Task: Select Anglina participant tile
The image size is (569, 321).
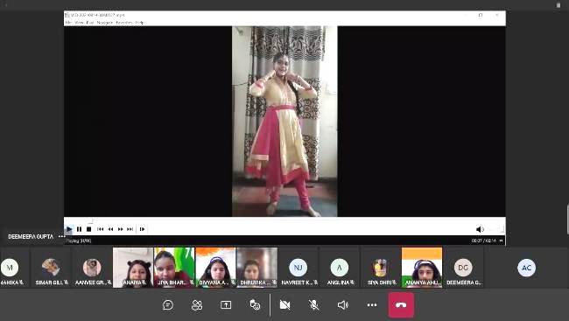Action: pos(340,268)
